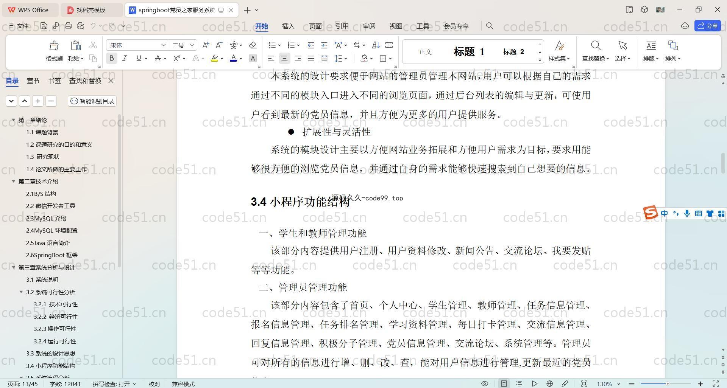
Task: Open the zoom percentage dropdown (130%)
Action: (618, 384)
